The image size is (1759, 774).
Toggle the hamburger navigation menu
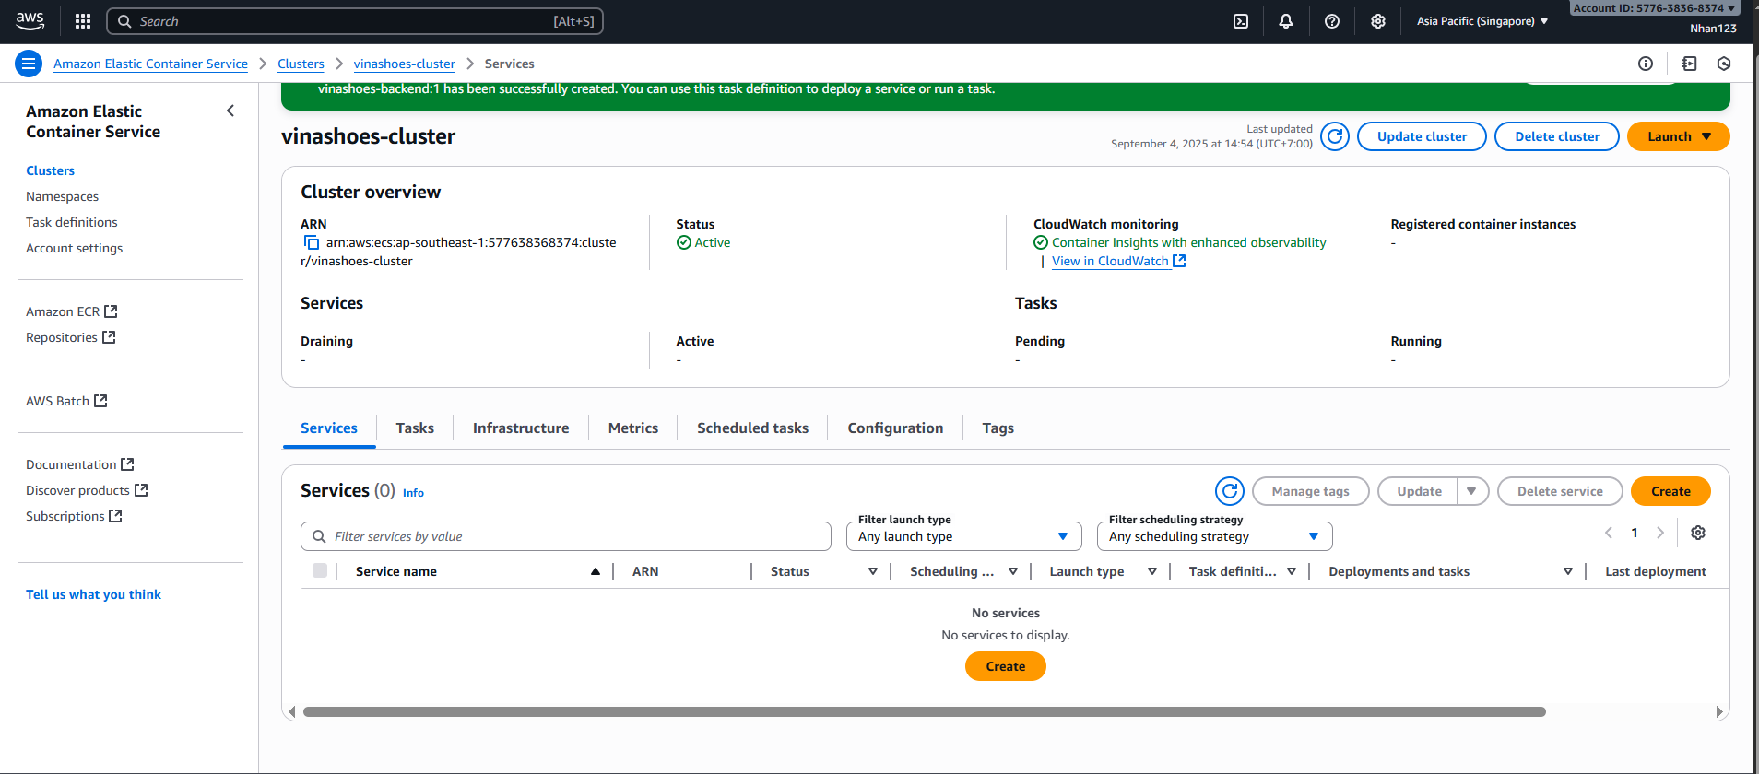(x=29, y=64)
